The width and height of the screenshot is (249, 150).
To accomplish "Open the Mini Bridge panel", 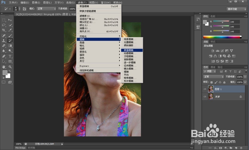I will 20,148.
